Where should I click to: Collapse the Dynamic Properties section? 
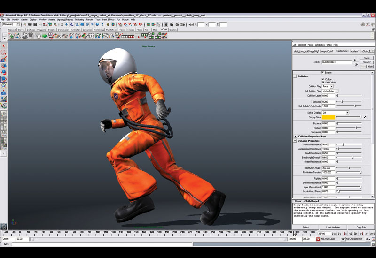point(295,141)
